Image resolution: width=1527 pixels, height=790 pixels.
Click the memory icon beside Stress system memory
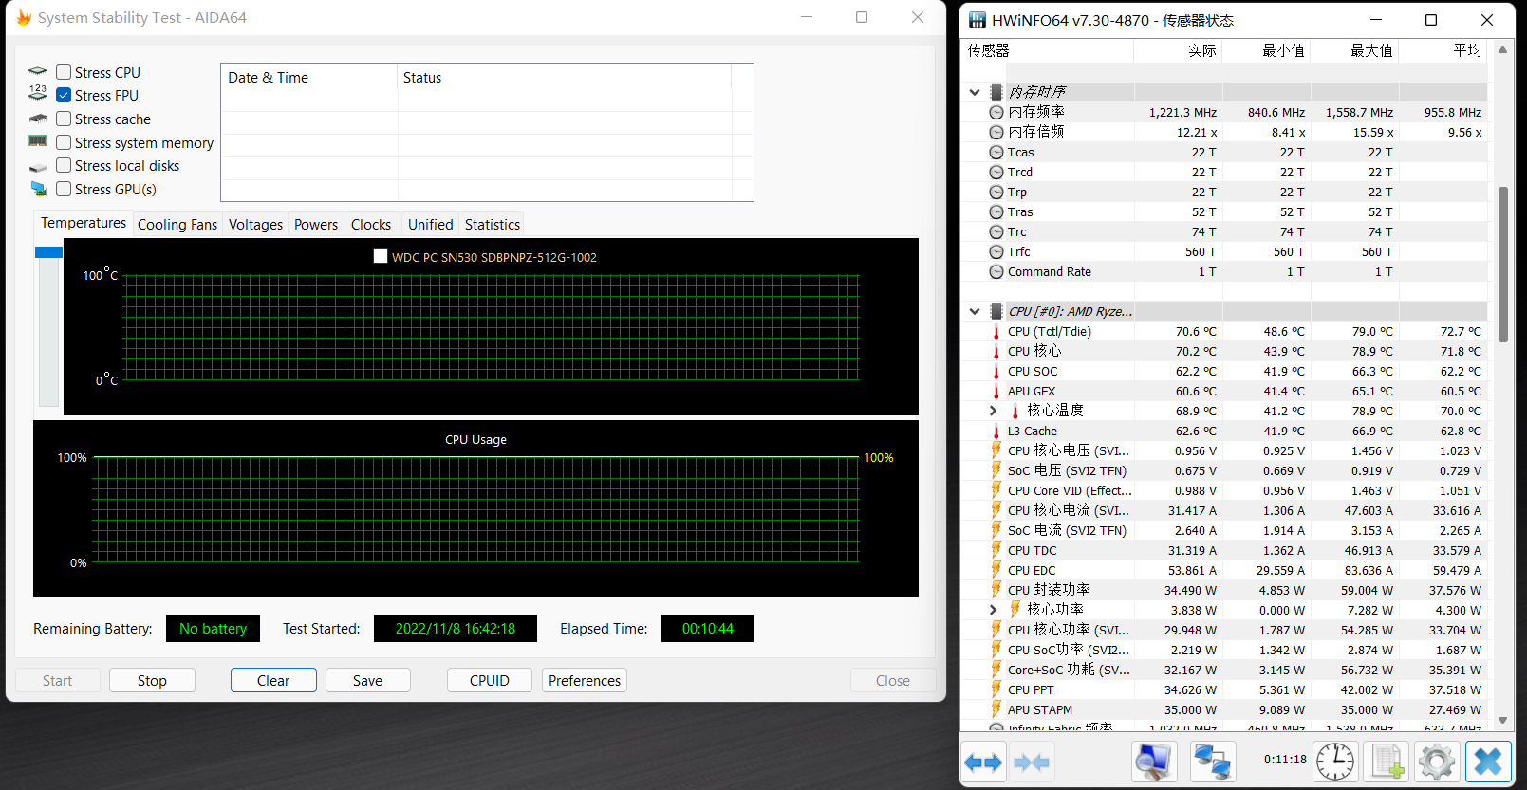38,141
